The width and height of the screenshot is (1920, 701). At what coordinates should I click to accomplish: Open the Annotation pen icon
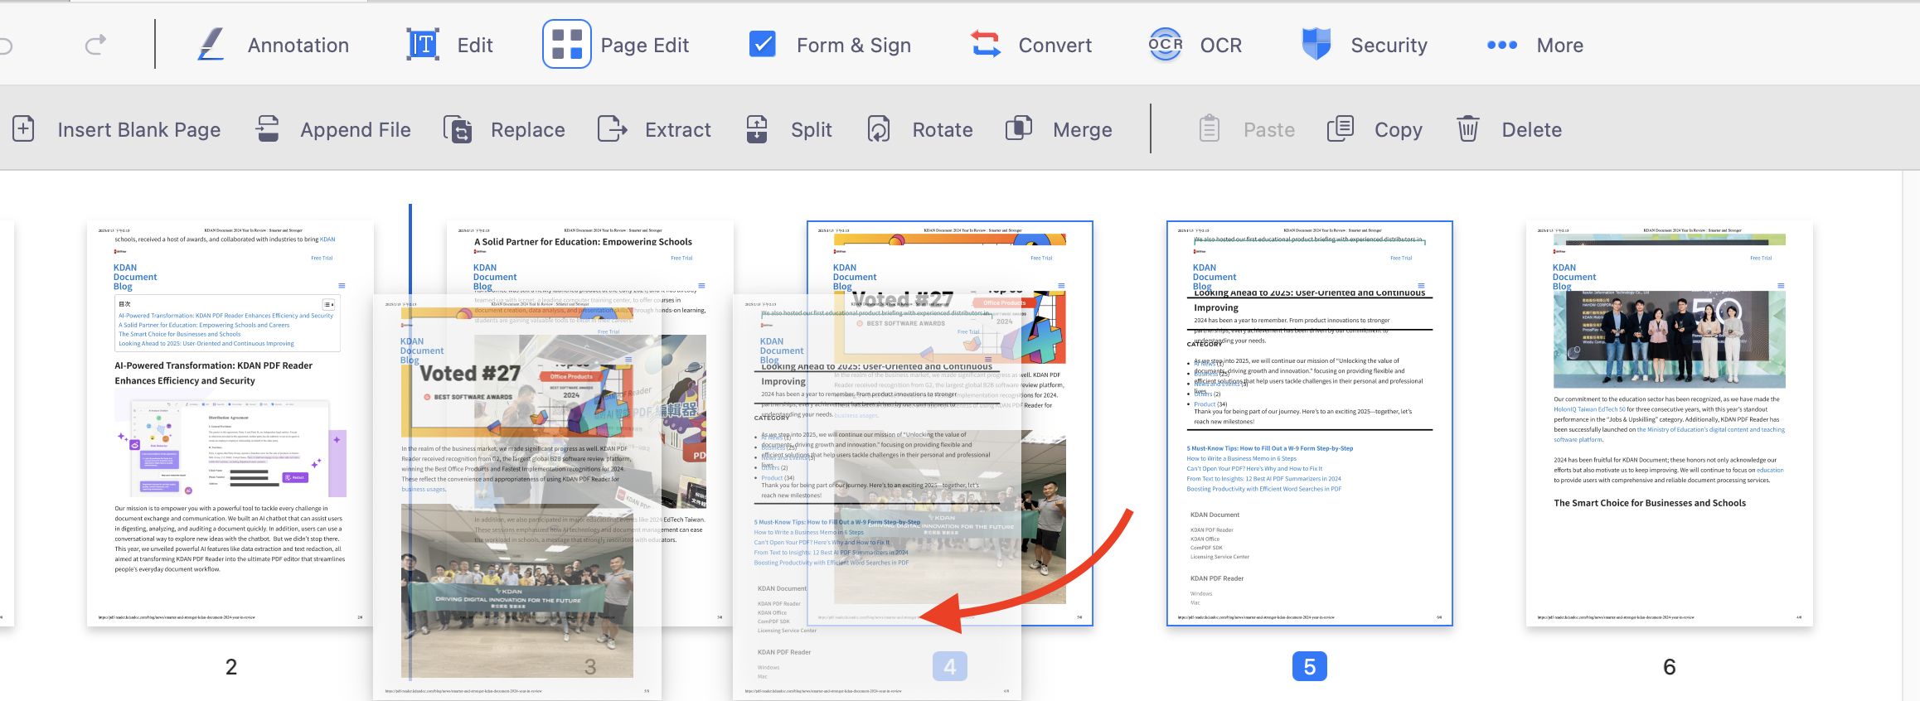point(211,45)
